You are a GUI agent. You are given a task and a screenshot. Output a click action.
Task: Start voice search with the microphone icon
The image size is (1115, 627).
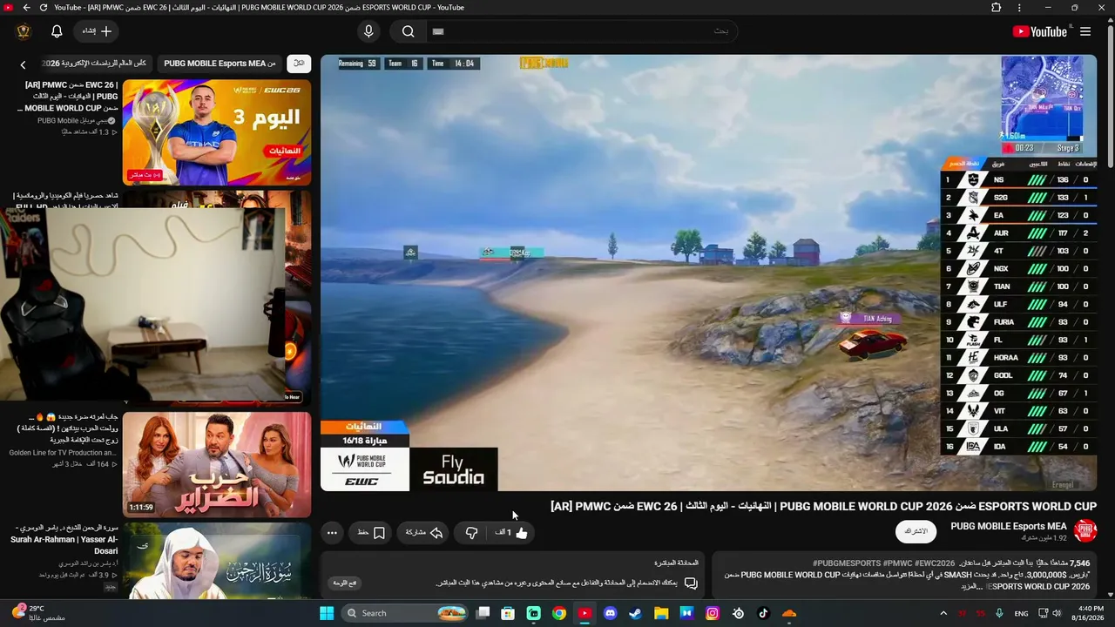pyautogui.click(x=368, y=31)
